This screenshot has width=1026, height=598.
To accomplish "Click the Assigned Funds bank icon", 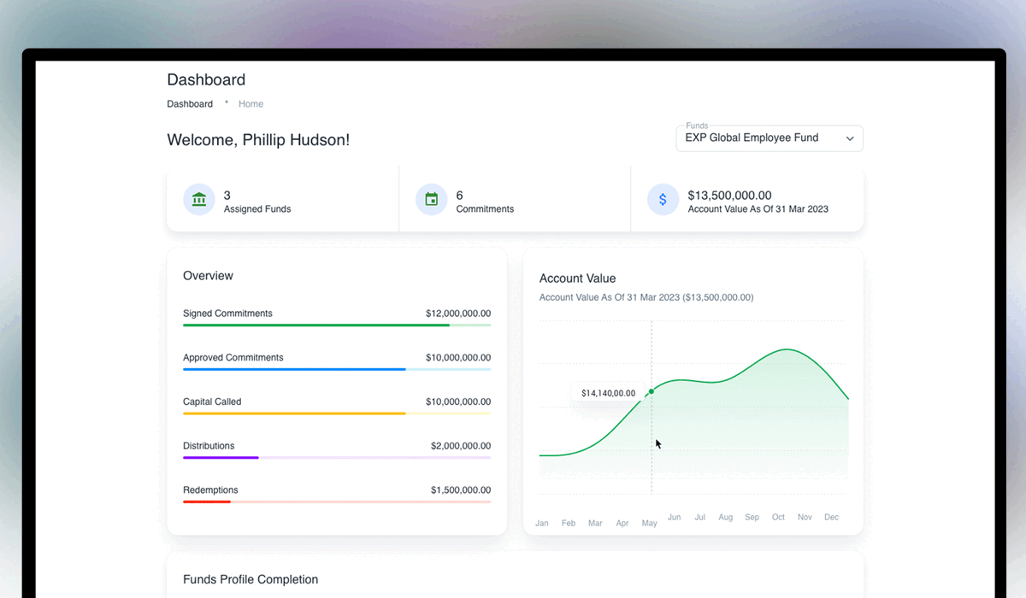I will 199,199.
